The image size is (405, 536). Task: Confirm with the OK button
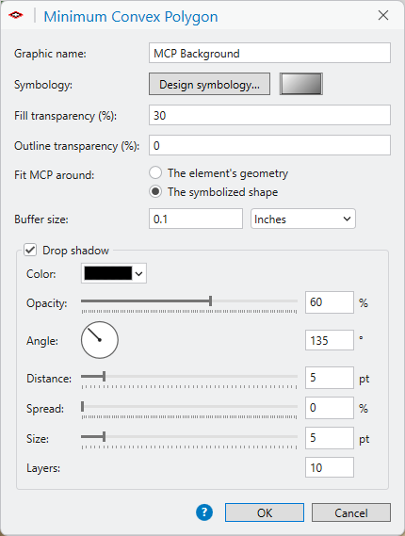point(265,512)
